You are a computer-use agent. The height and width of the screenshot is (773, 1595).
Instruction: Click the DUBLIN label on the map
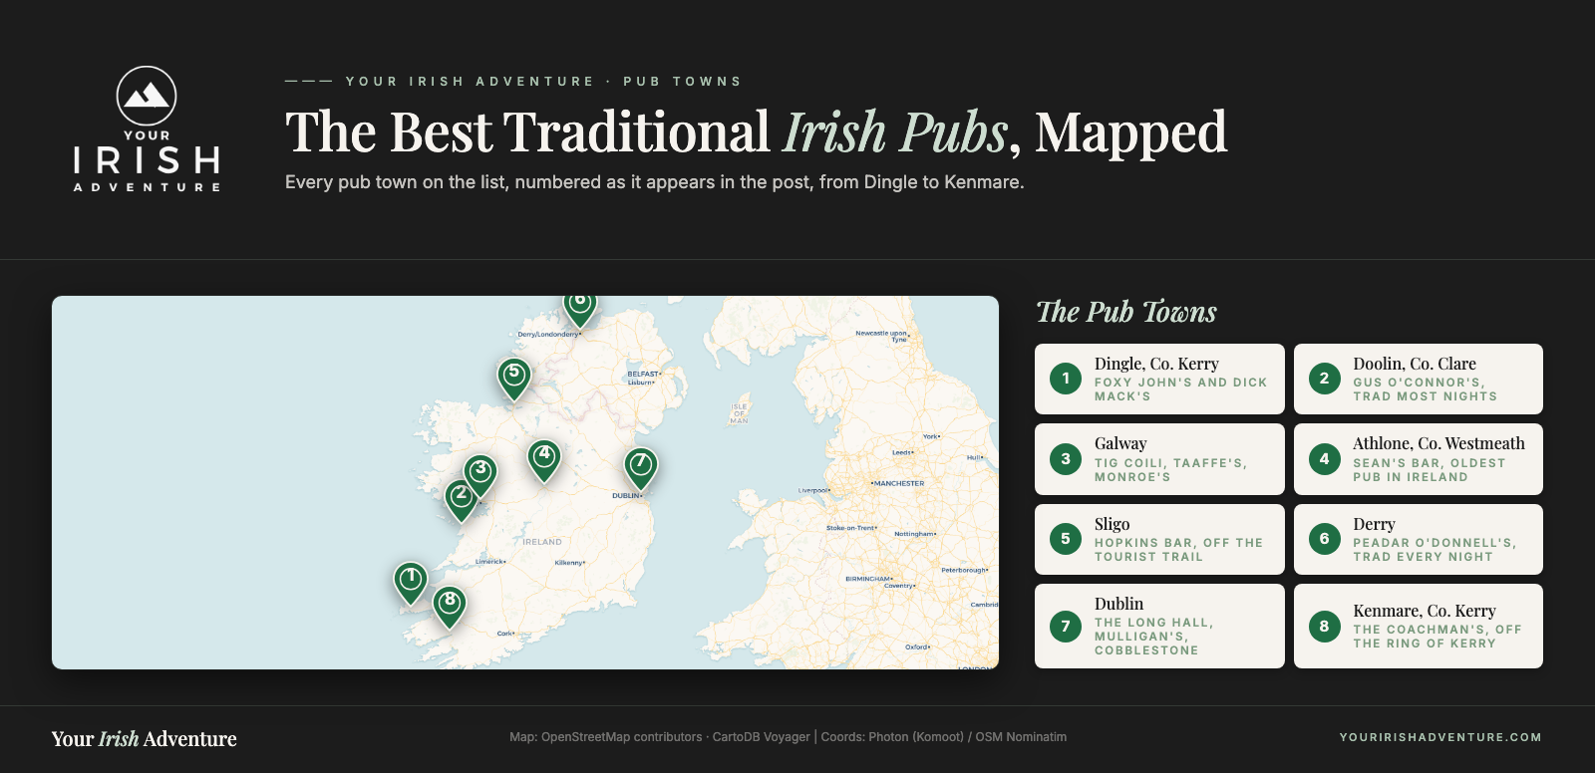(626, 495)
